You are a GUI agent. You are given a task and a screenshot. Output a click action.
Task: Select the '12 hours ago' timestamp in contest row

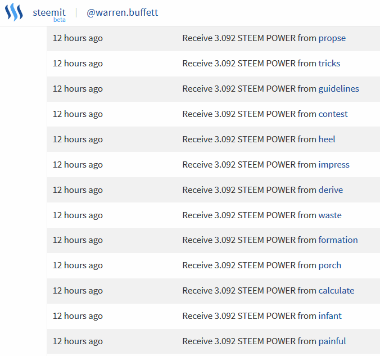point(78,114)
